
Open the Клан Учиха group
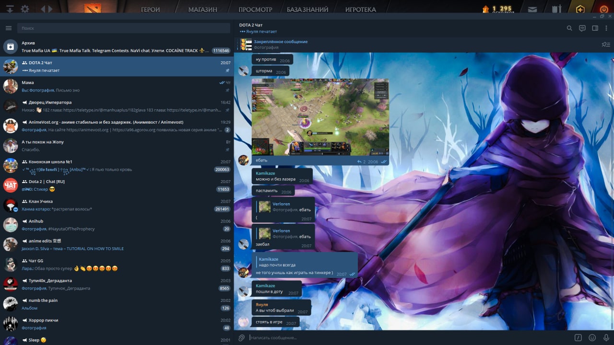(x=117, y=205)
